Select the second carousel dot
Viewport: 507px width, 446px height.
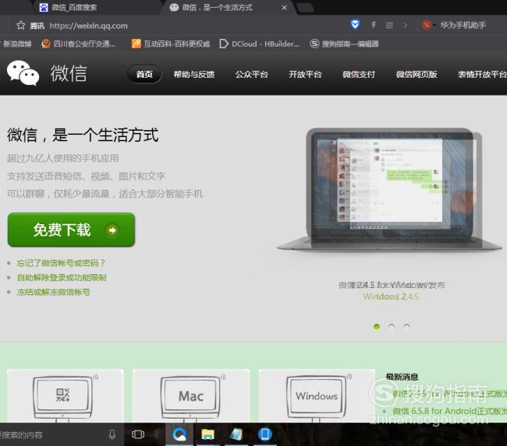coord(392,327)
